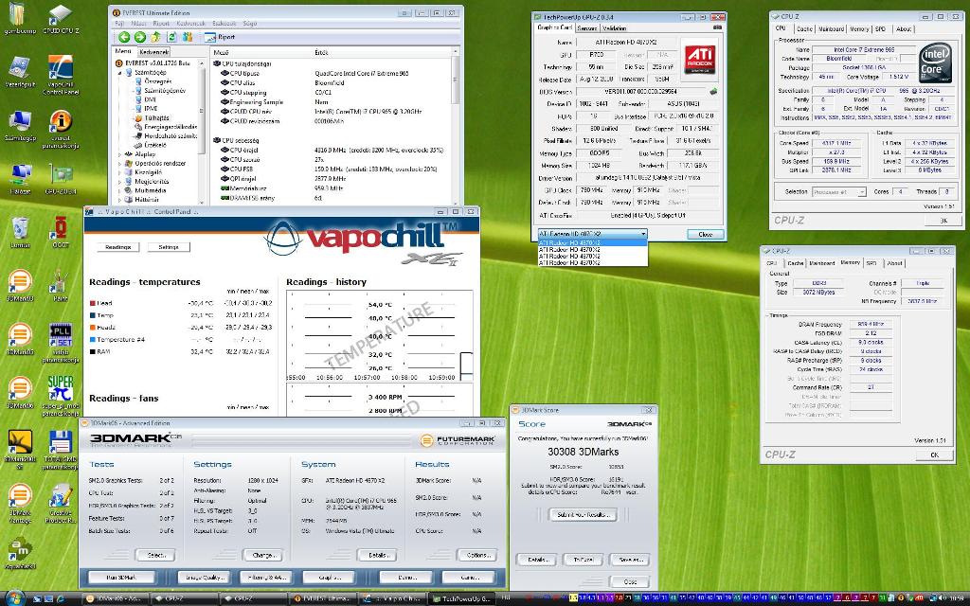Image resolution: width=970 pixels, height=606 pixels.
Task: Switch to the Kedvencek tab in EVEREST
Action: (153, 53)
